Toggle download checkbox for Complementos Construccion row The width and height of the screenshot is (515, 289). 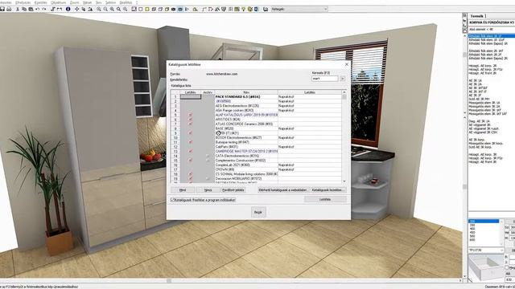click(191, 161)
